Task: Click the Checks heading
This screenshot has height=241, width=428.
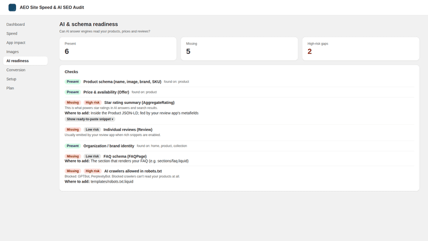Action: pos(71,72)
